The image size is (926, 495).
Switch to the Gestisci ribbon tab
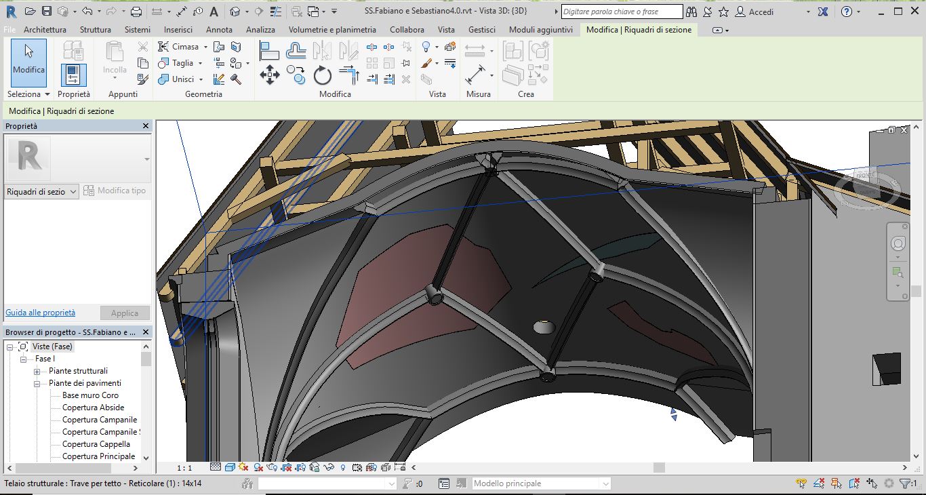[482, 30]
